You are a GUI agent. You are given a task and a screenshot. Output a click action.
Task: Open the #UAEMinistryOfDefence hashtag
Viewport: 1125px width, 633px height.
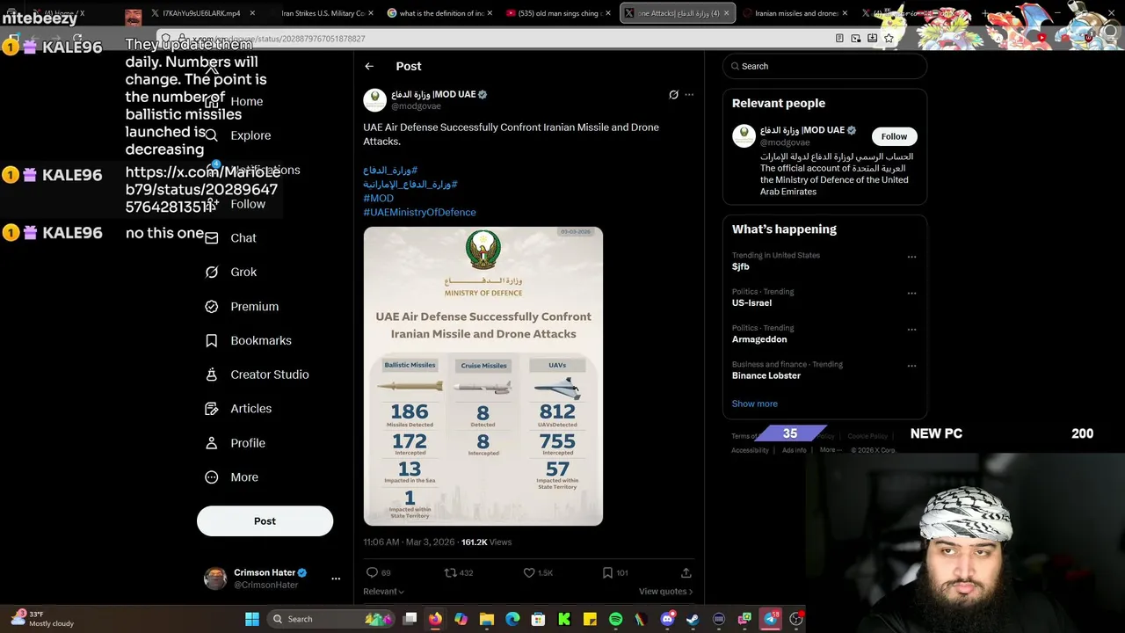point(419,212)
